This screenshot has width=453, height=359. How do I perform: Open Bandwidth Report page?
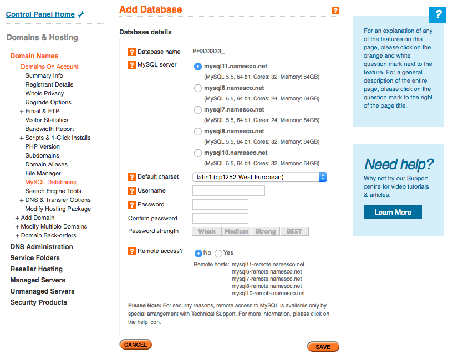coord(49,129)
